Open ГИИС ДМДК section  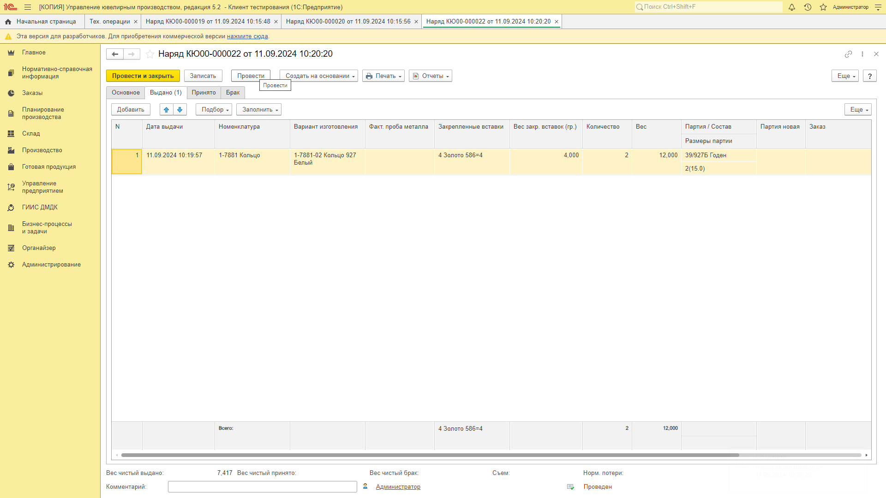50,207
